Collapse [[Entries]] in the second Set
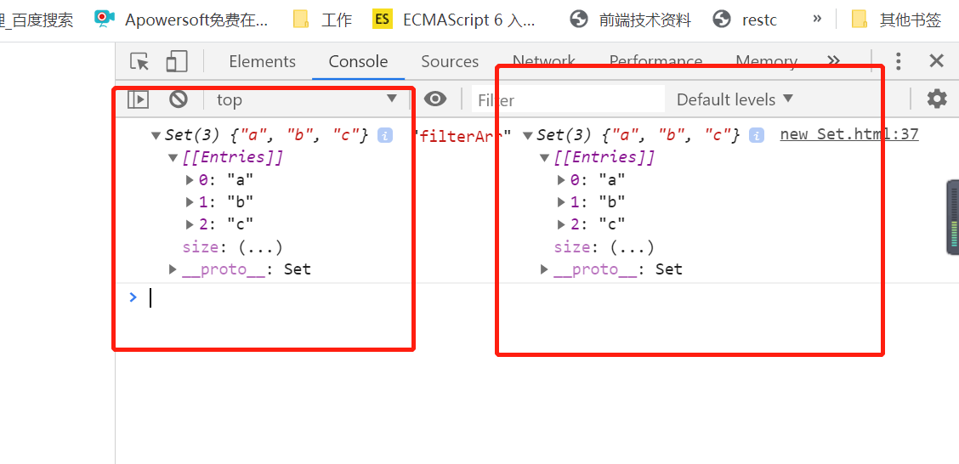Viewport: 959px width, 464px height. pyautogui.click(x=545, y=158)
